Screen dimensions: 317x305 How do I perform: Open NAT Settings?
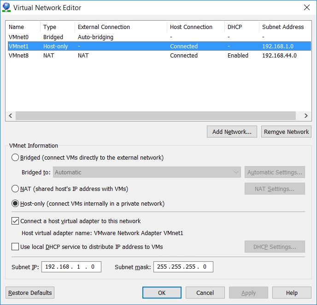coord(275,189)
